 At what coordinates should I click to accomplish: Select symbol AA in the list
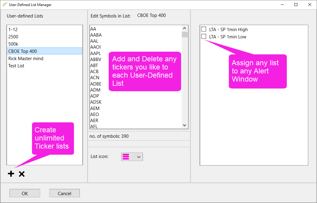pos(136,29)
